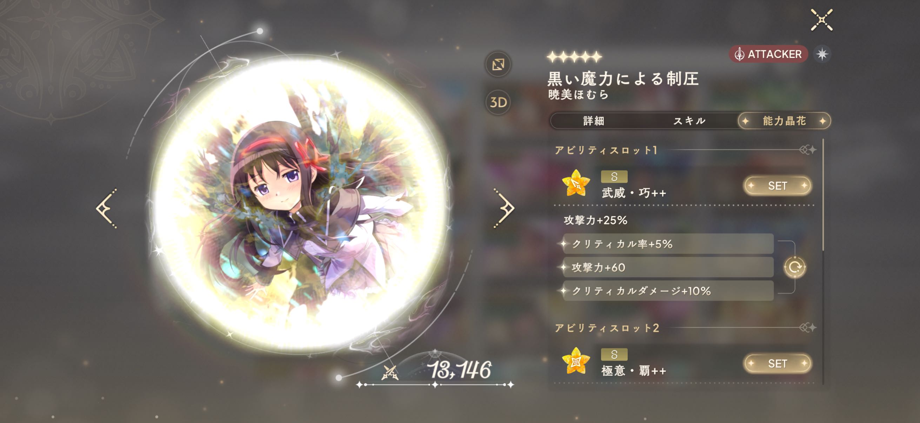Select the 攻撃力+60 sub-ability row
Viewport: 920px width, 423px height.
668,267
